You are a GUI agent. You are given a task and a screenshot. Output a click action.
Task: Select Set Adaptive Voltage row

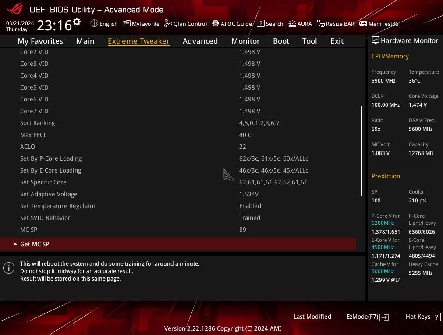[x=178, y=194]
